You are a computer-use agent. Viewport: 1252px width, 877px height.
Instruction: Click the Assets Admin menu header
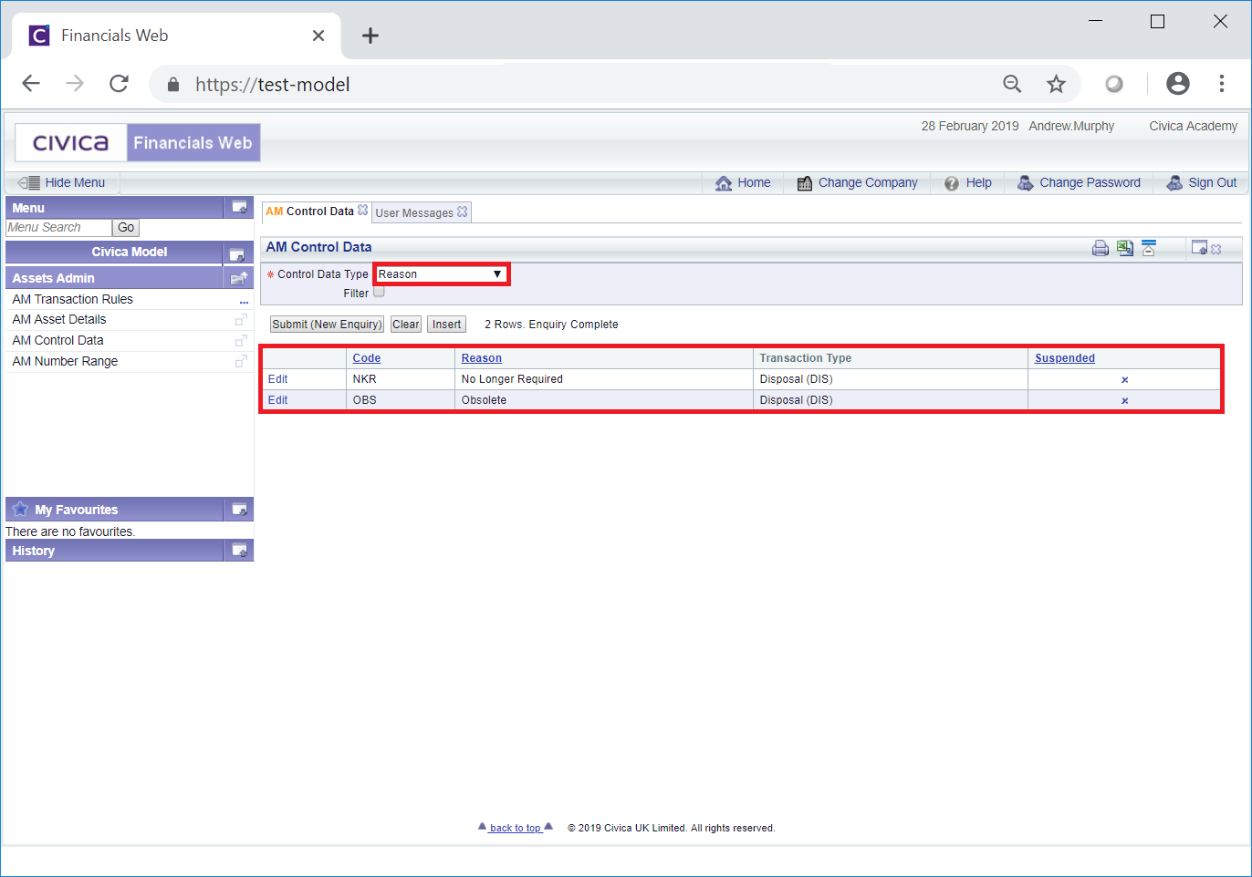pyautogui.click(x=114, y=278)
